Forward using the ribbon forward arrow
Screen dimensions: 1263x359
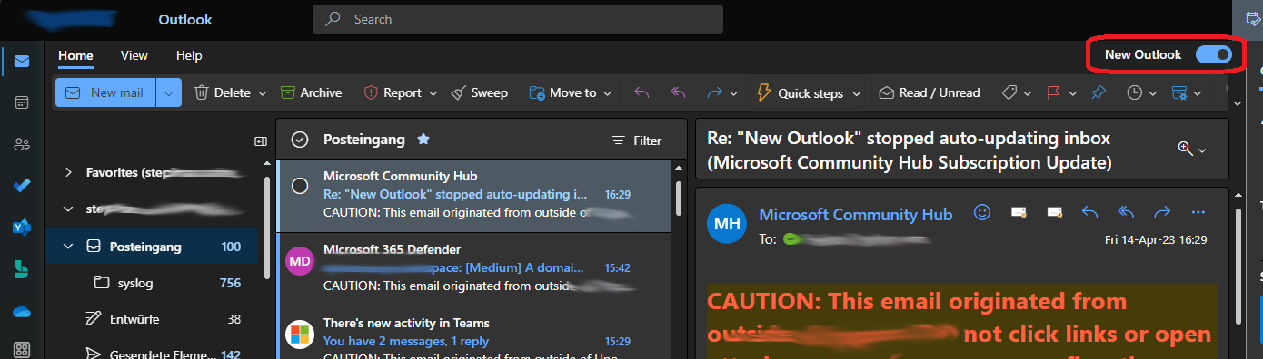(715, 92)
